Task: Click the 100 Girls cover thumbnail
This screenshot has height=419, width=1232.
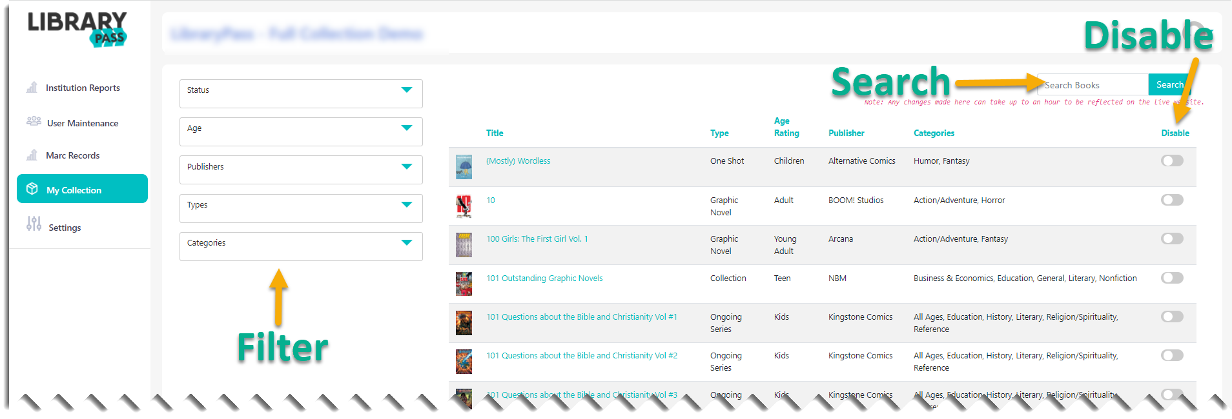Action: [x=464, y=245]
